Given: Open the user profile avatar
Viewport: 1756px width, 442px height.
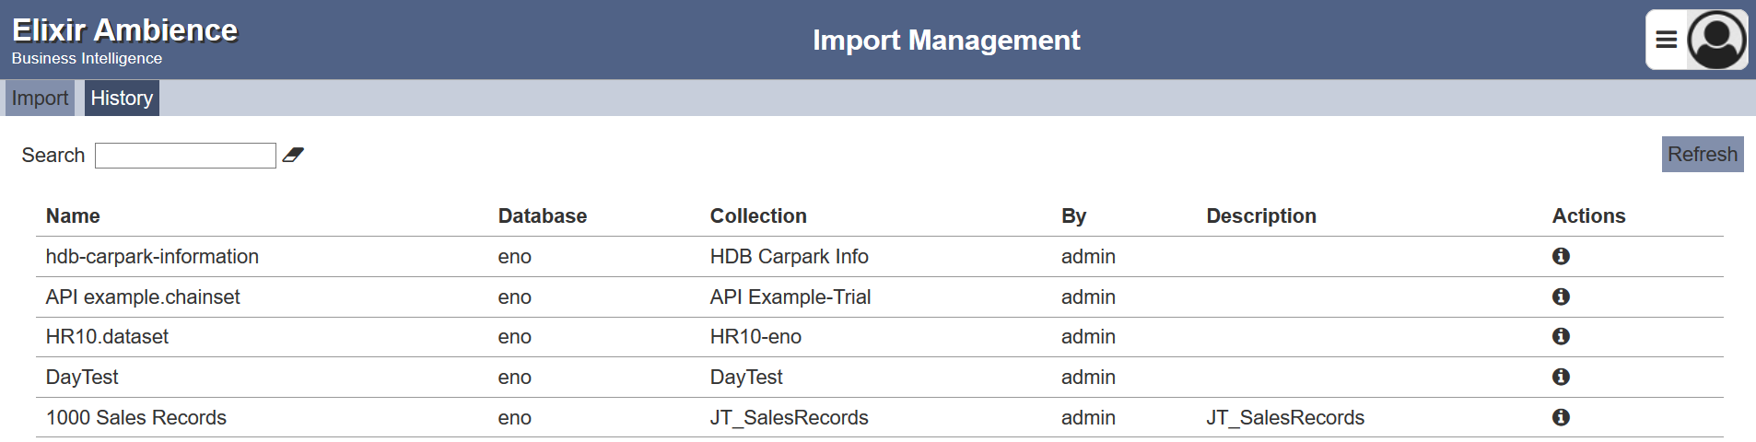Looking at the screenshot, I should pyautogui.click(x=1716, y=40).
